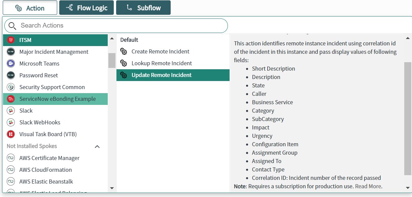Click the Short Description bullet text
The width and height of the screenshot is (412, 197).
[x=273, y=69]
